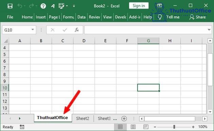The width and height of the screenshot is (214, 131).
Task: Open the dropdown beside the form icon
Action: tap(67, 6)
